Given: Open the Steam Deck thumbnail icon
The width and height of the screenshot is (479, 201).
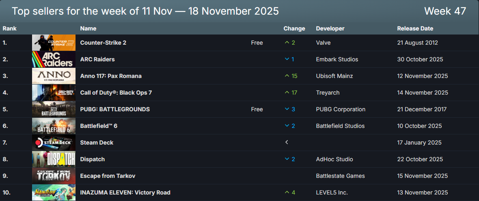Looking at the screenshot, I should pyautogui.click(x=54, y=143).
